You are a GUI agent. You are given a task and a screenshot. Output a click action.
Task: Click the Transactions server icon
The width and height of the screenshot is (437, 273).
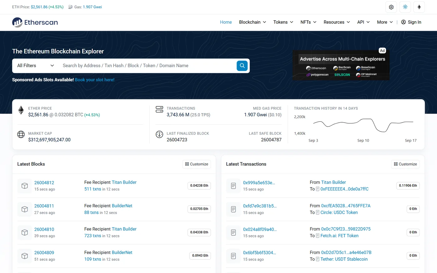pos(160,109)
